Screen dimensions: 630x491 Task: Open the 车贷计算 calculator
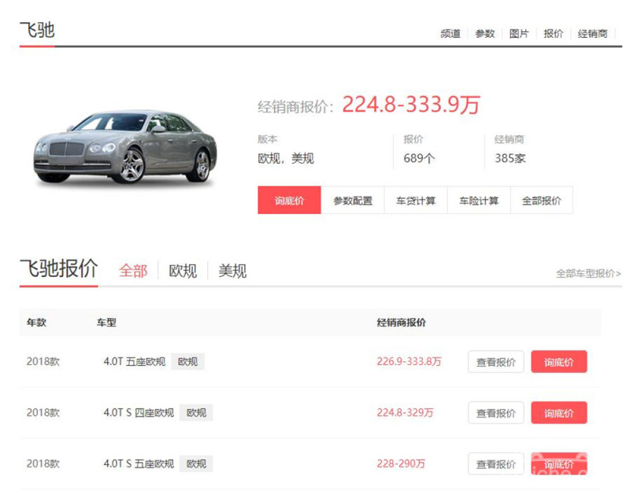click(x=416, y=201)
